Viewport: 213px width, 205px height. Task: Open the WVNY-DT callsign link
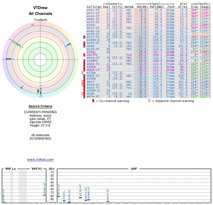93,10
